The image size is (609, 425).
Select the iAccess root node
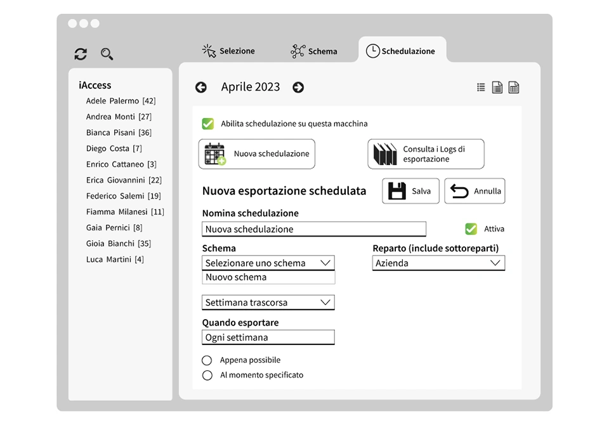(95, 85)
